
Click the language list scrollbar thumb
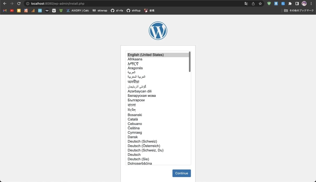coord(190,62)
